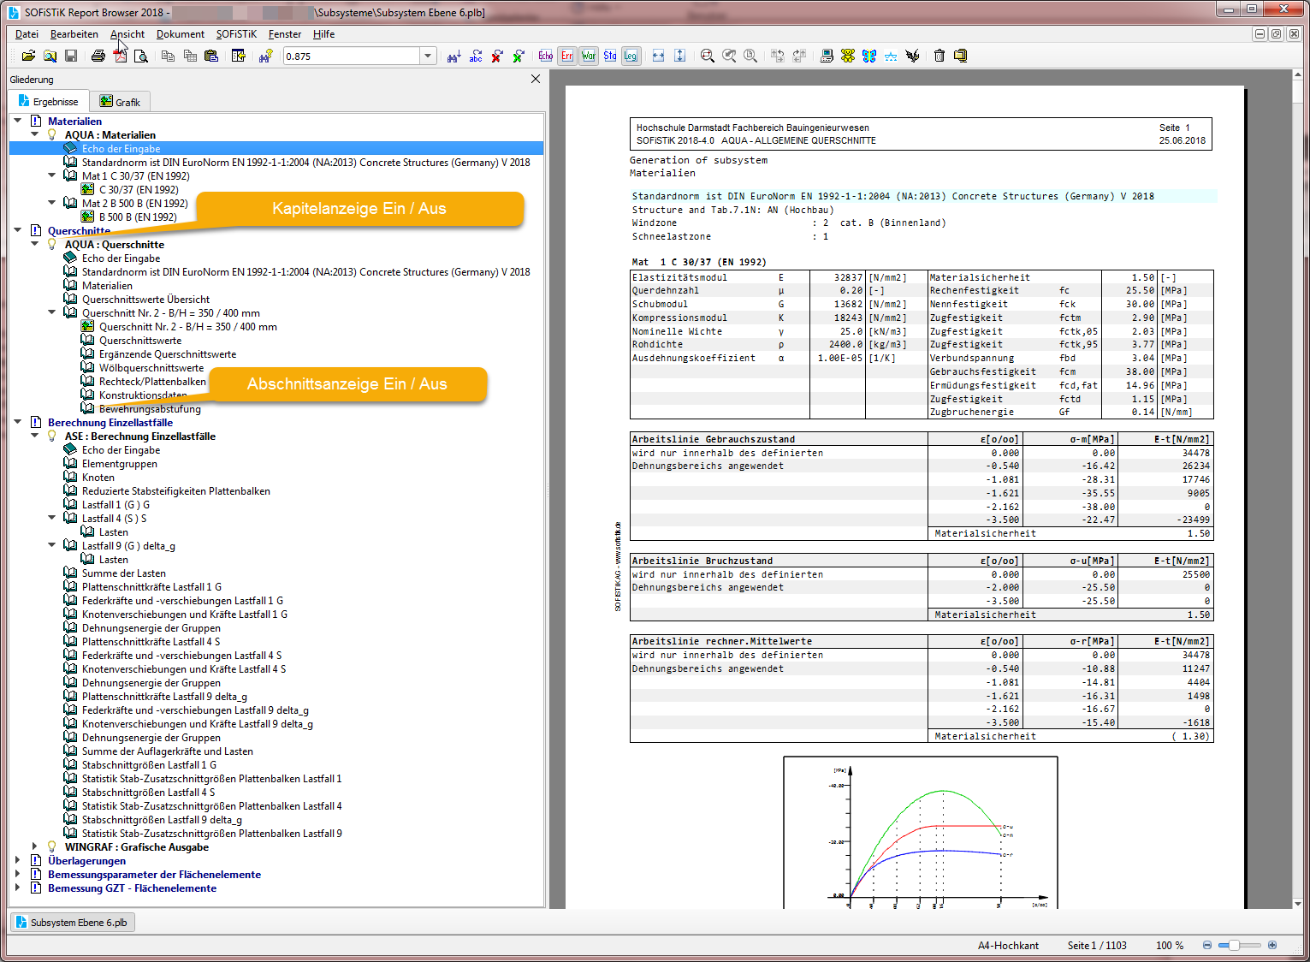
Task: Toggle the War warnings filter button
Action: pos(588,56)
